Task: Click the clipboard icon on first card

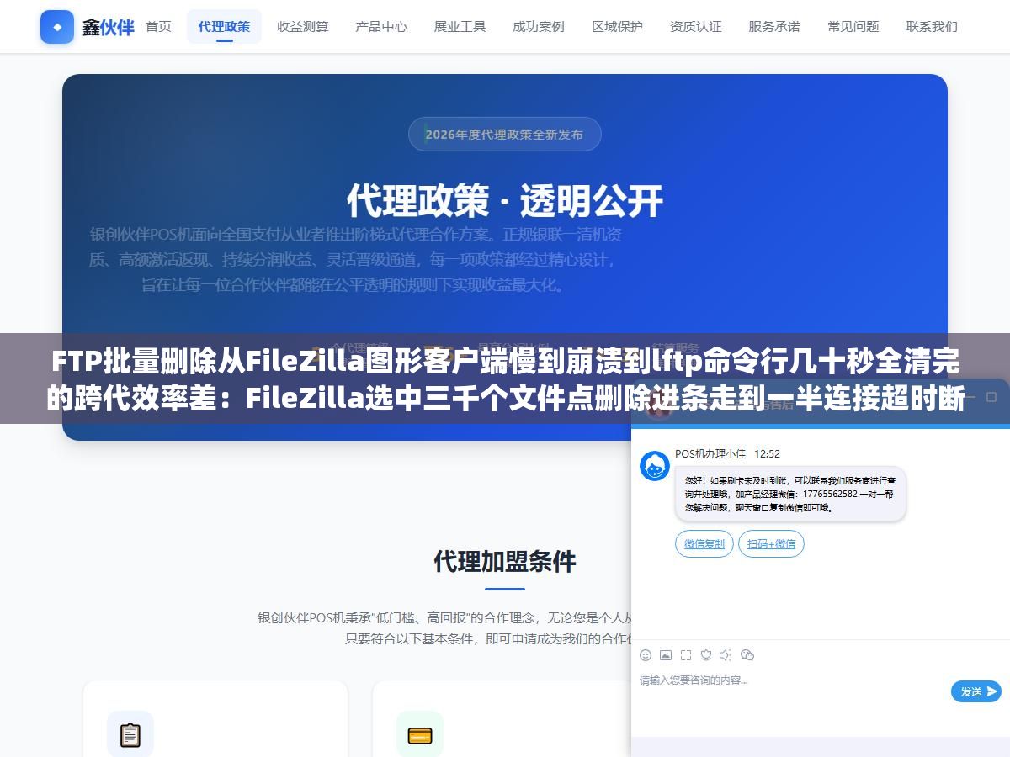Action: [130, 734]
